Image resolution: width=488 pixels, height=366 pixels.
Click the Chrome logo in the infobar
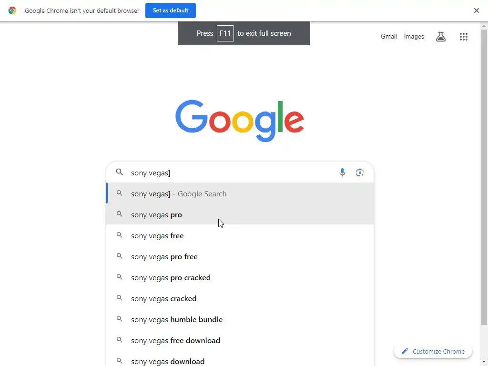[12, 10]
